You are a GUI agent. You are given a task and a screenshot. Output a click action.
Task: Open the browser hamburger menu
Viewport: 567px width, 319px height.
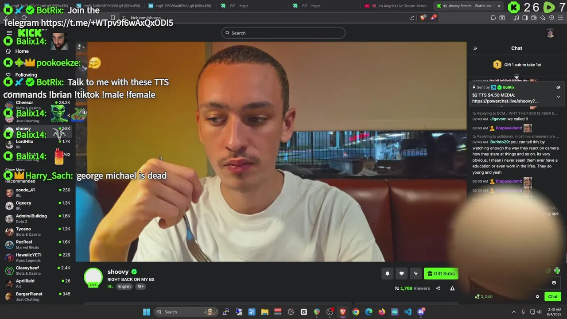[x=560, y=18]
